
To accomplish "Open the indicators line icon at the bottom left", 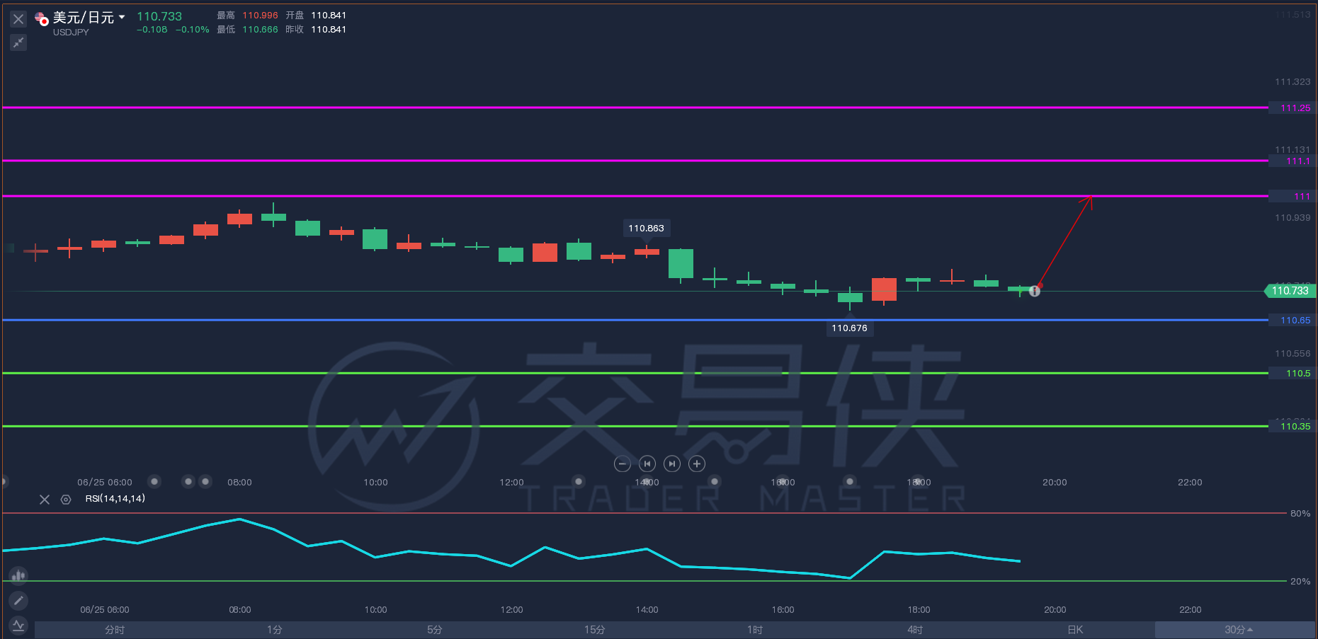I will click(x=18, y=626).
